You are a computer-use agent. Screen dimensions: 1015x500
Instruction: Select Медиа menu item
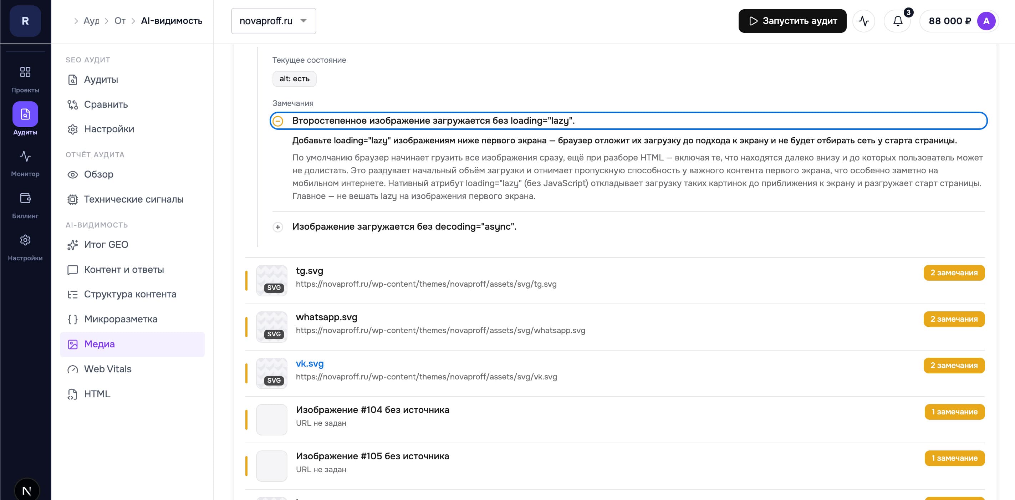132,345
